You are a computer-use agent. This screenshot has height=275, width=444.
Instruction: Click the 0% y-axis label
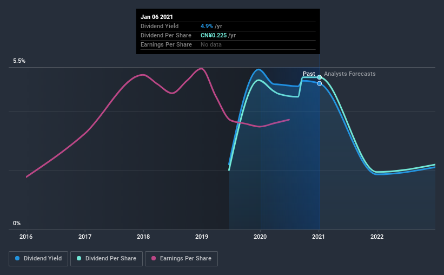(x=17, y=224)
